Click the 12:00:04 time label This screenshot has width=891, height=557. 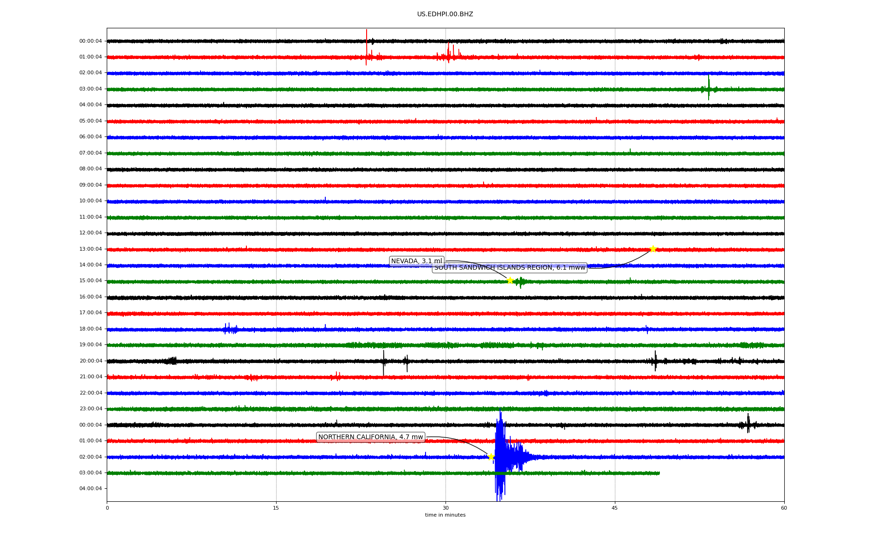click(90, 233)
